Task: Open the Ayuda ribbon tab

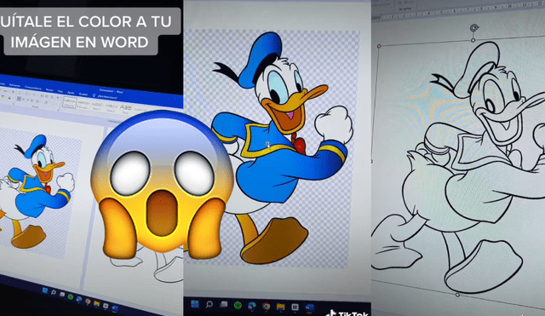Action: point(71,93)
